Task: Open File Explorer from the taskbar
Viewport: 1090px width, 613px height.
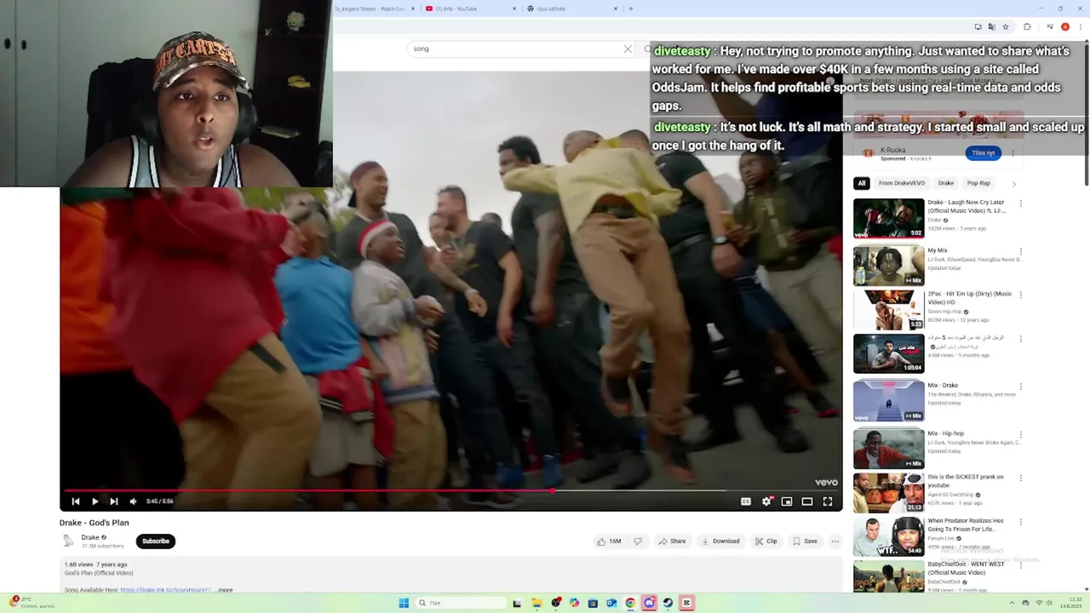Action: pos(536,603)
